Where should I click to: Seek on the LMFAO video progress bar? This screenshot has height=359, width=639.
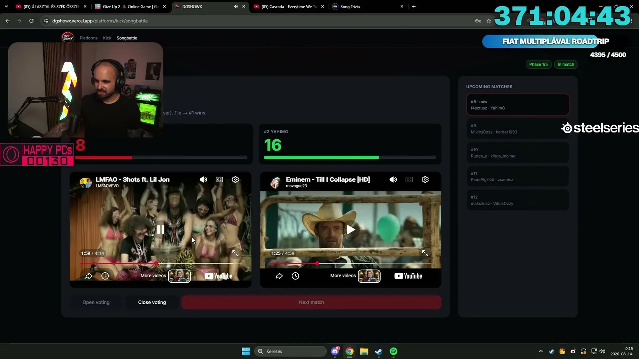[160, 263]
